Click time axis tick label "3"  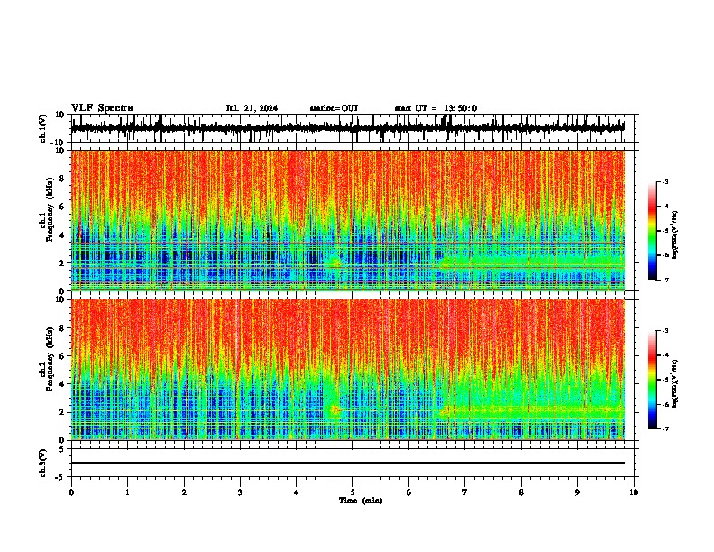click(240, 492)
